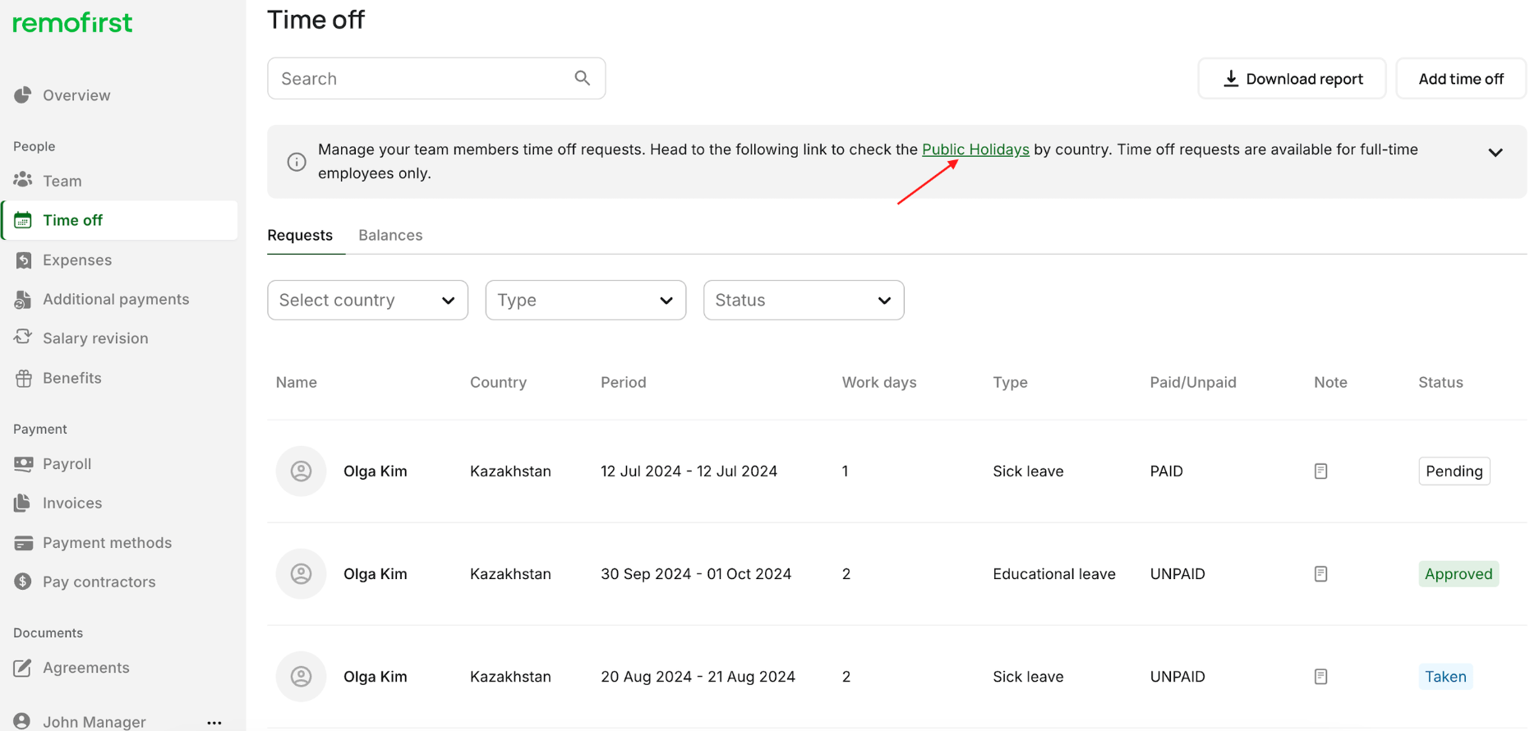Click the John Manager avatar icon
Viewport: 1530px width, 731px height.
click(x=23, y=721)
